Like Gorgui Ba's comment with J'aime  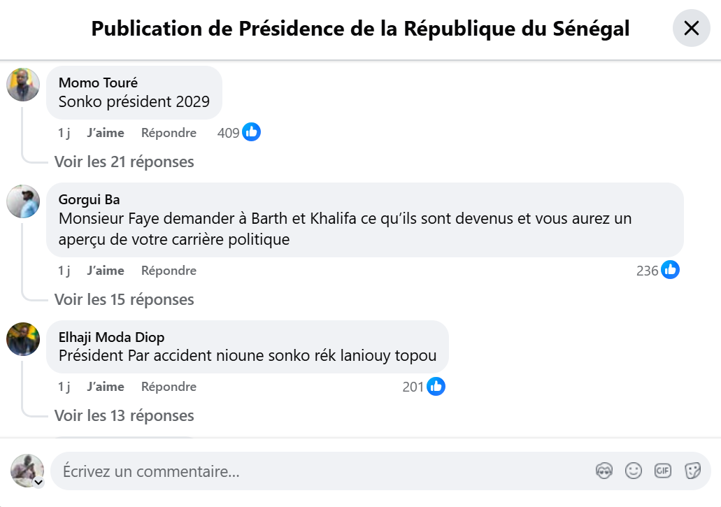coord(106,271)
